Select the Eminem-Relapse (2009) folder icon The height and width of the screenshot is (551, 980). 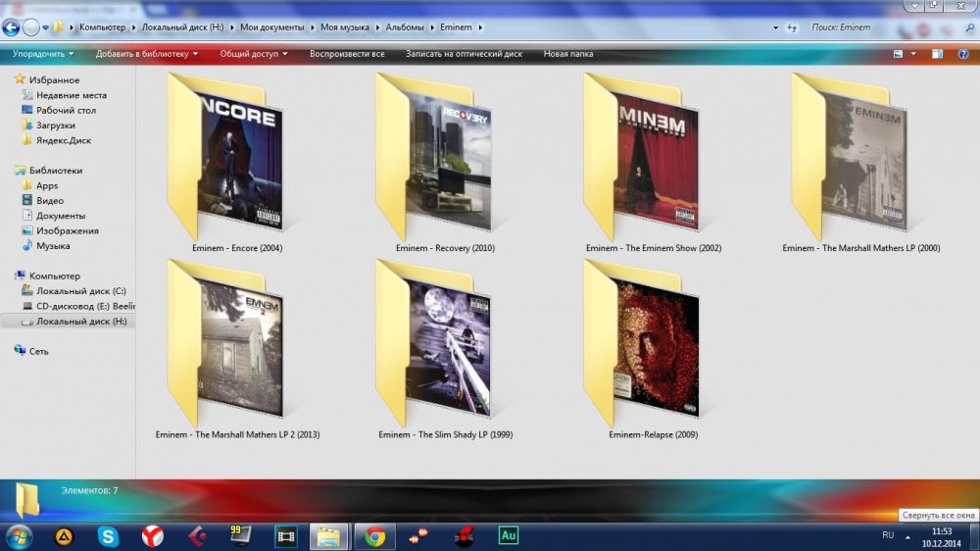(x=642, y=343)
